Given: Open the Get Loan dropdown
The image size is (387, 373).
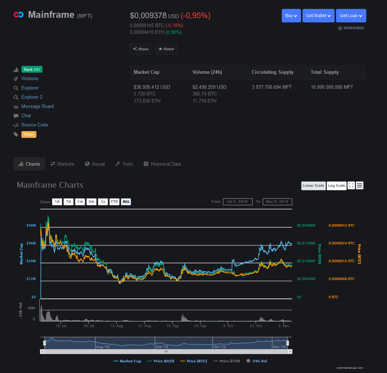Looking at the screenshot, I should [351, 16].
